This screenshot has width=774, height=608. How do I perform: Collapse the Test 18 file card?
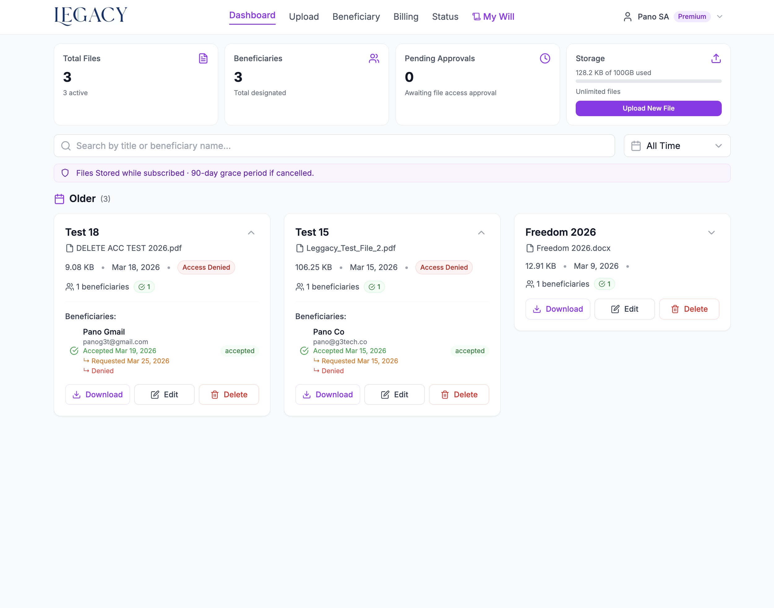pyautogui.click(x=251, y=233)
